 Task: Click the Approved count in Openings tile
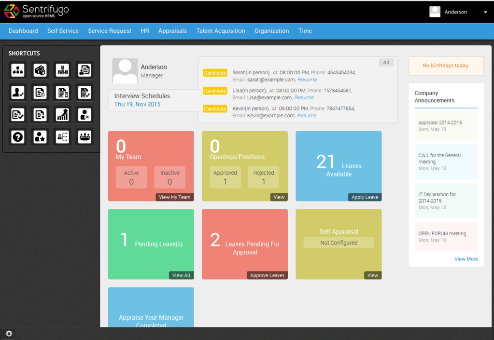pos(225,177)
